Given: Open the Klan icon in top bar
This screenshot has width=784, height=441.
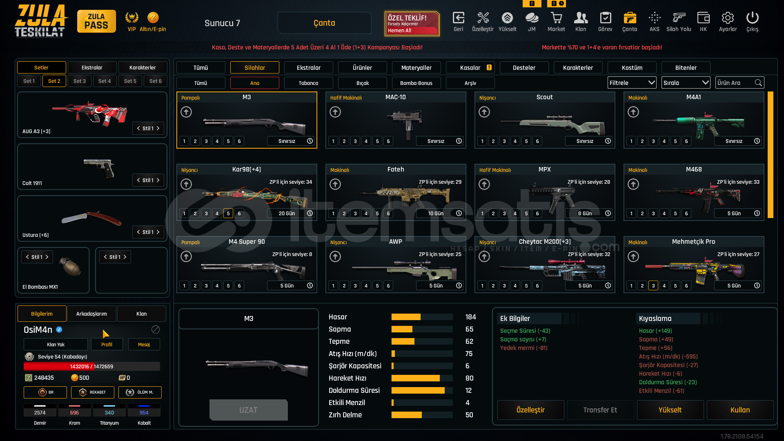Looking at the screenshot, I should pyautogui.click(x=581, y=18).
